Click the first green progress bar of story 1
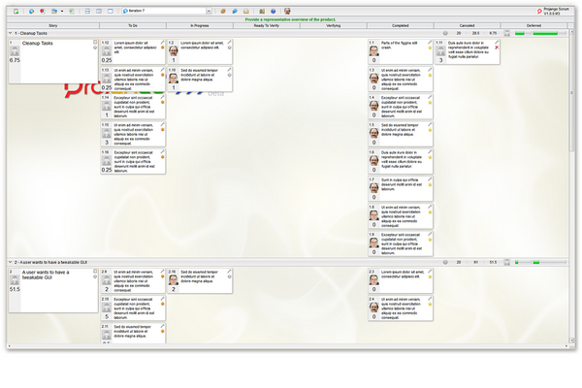This screenshot has width=582, height=388. 520,33
